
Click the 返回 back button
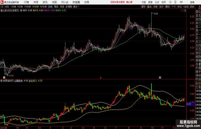(x=192, y=7)
